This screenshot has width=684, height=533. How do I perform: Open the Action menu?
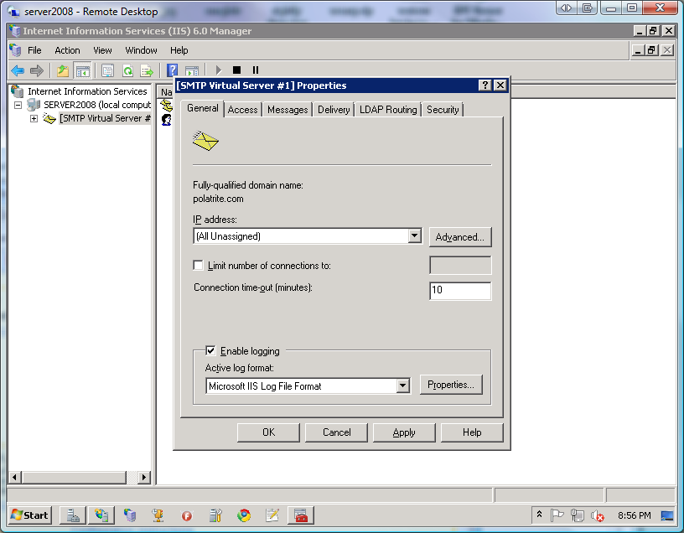(x=67, y=50)
